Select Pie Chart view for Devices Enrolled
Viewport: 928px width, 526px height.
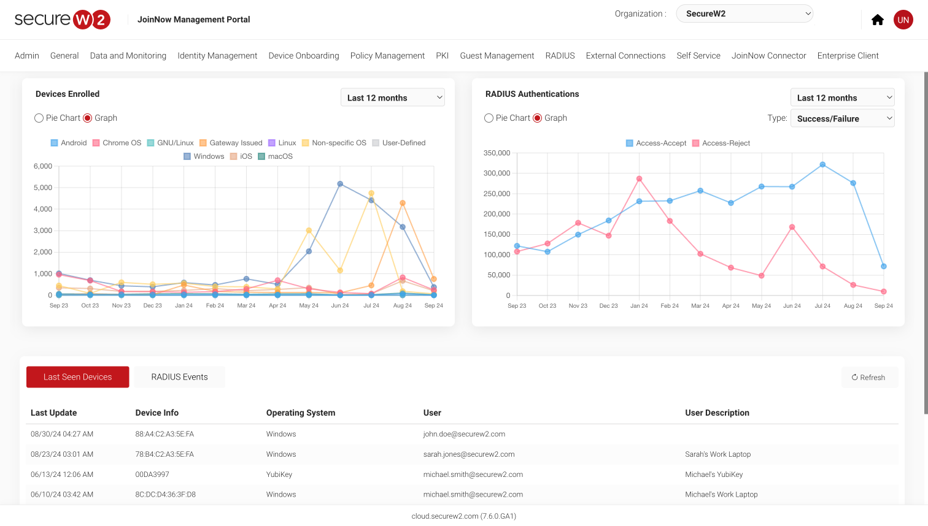click(39, 118)
